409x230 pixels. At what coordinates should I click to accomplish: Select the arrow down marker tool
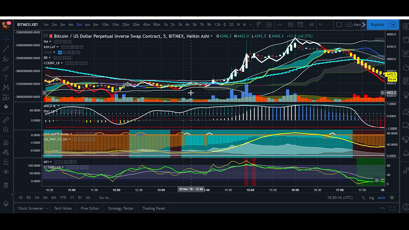[6, 107]
